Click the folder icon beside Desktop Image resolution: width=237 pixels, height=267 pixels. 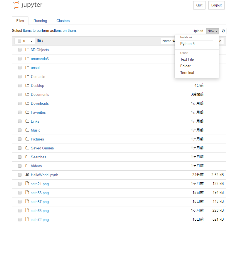[27, 85]
